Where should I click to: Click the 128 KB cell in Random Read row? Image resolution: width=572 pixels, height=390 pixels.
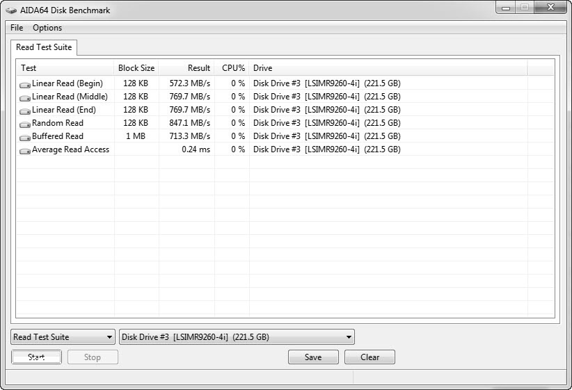click(x=136, y=123)
